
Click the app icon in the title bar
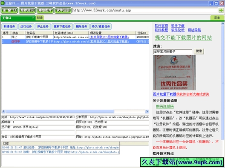(3, 3)
